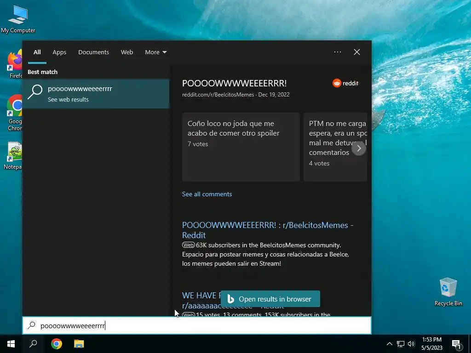Screen dimensions: 471x353
Task: Click the taskbar clock showing 1:53 PM
Action: (431, 344)
